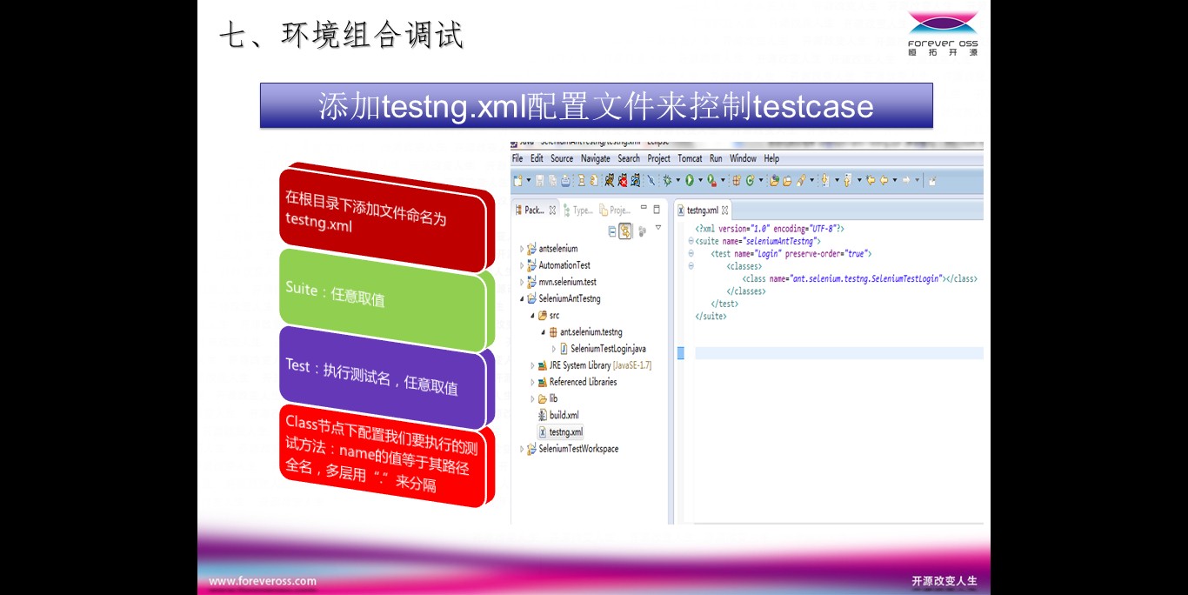Click the Stop Tomcat icon with red X
Image resolution: width=1188 pixels, height=595 pixels.
(x=622, y=180)
